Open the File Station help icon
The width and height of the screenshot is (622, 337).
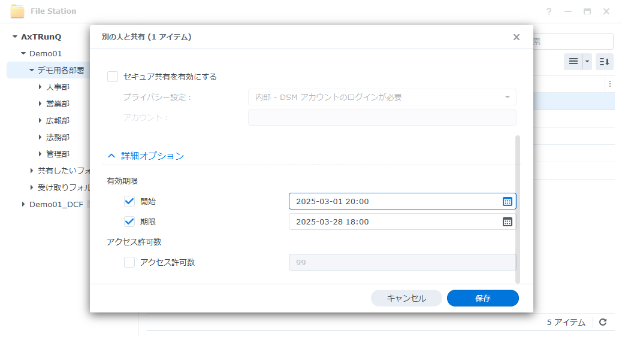[x=549, y=11]
